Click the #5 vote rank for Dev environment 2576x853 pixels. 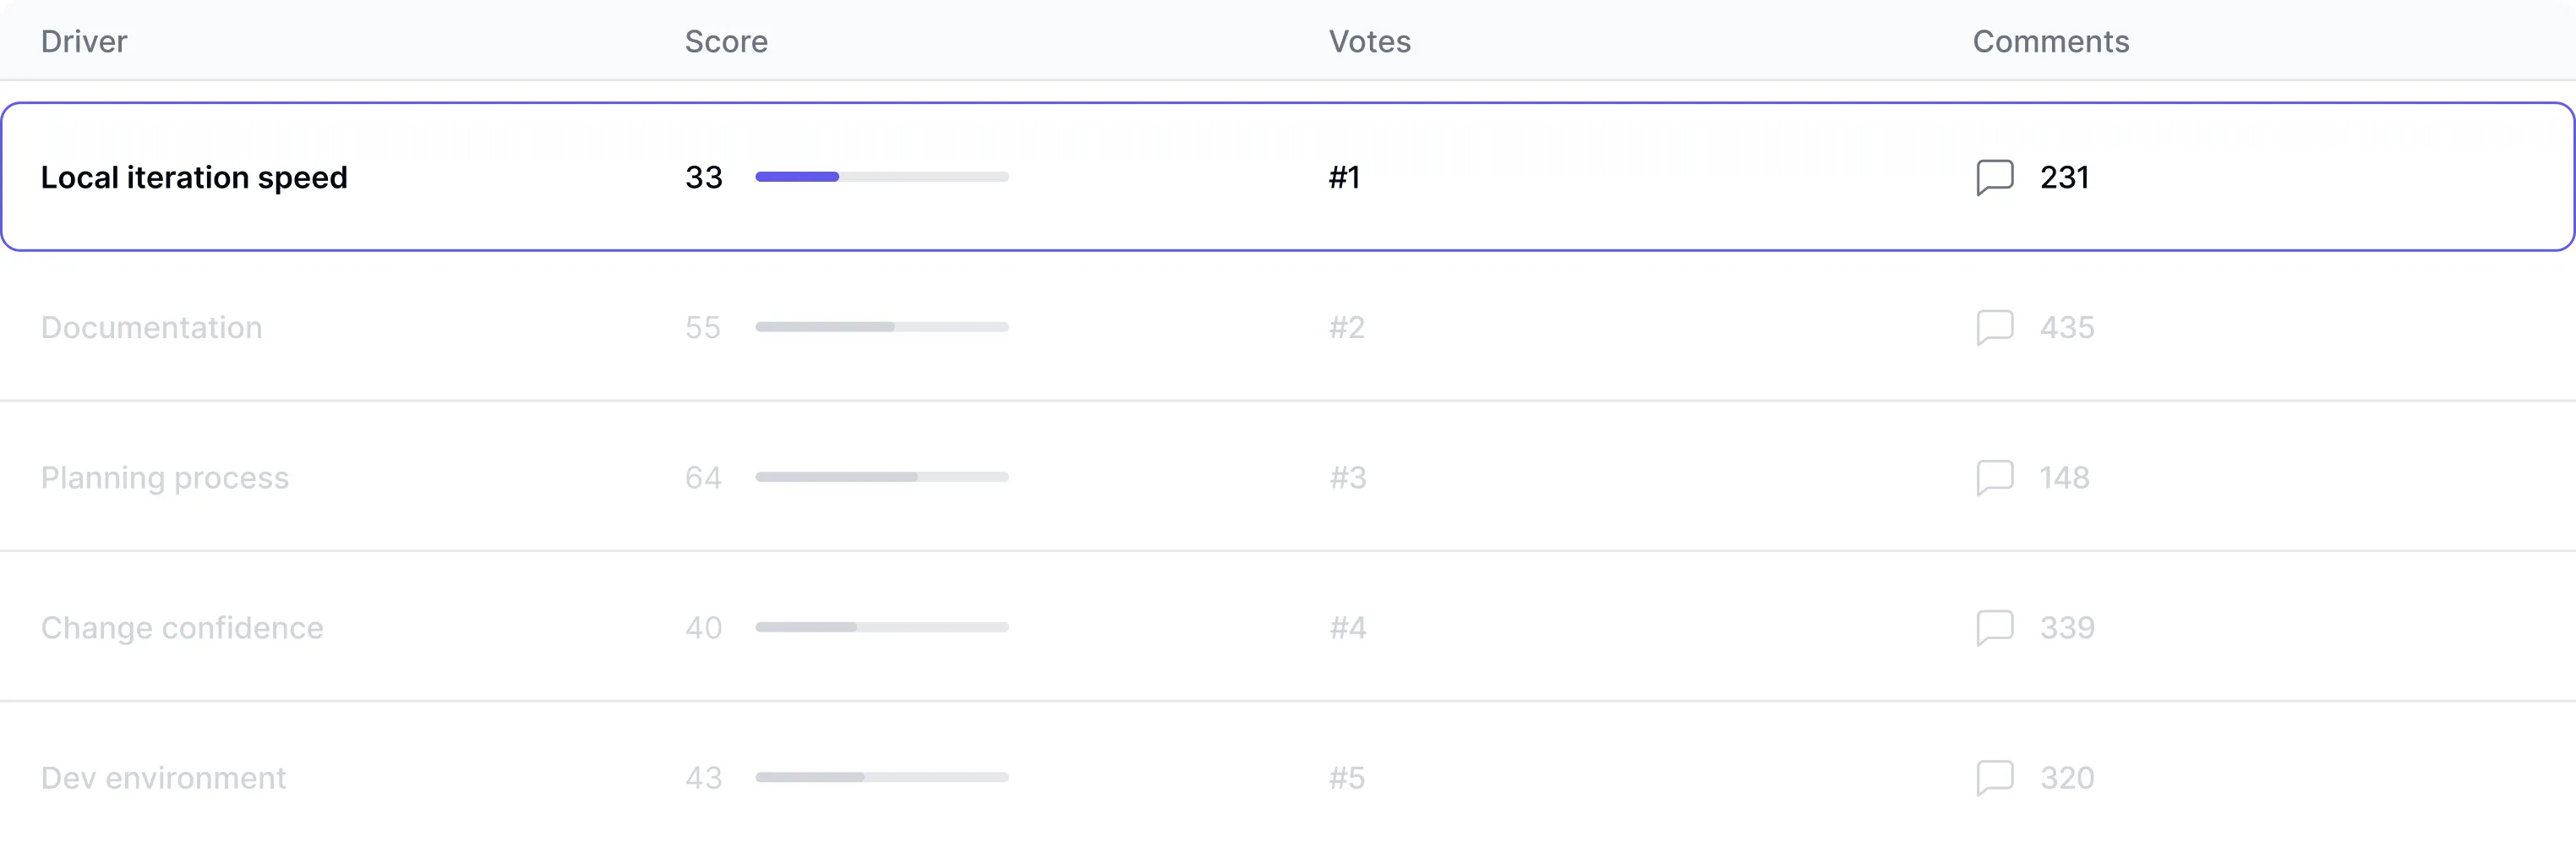point(1346,777)
